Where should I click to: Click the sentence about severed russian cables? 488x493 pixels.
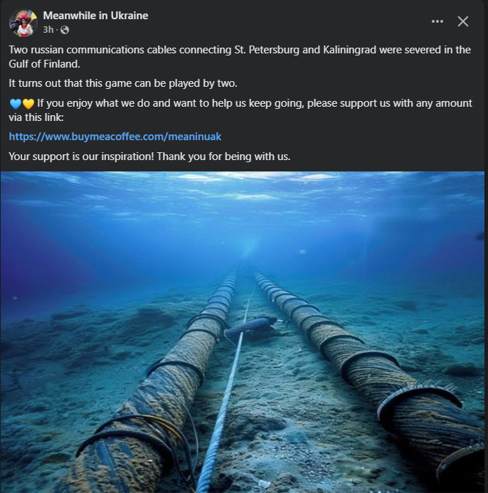[x=240, y=57]
